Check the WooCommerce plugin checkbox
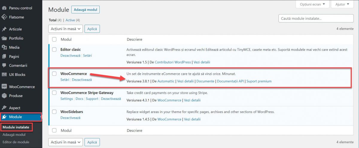The height and width of the screenshot is (148, 359). [54, 74]
